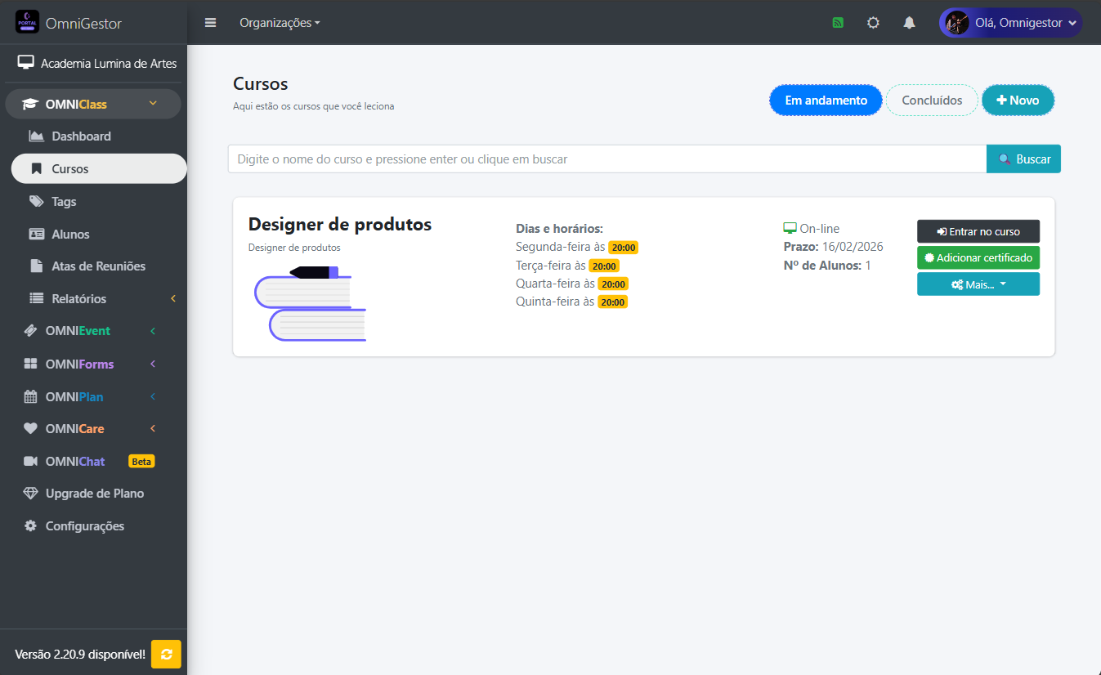Image resolution: width=1101 pixels, height=675 pixels.
Task: Click the settings gear icon in the header
Action: click(873, 22)
